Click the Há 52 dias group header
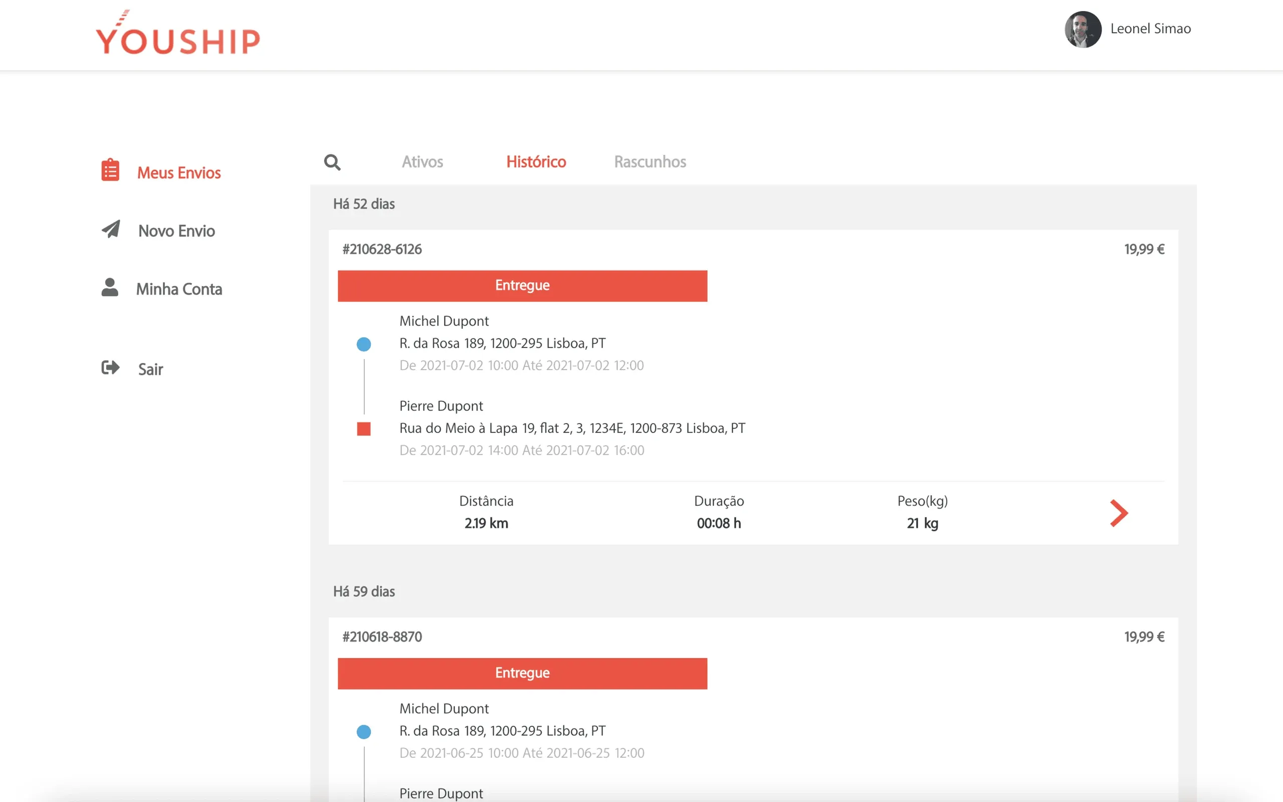The width and height of the screenshot is (1283, 802). 364,204
